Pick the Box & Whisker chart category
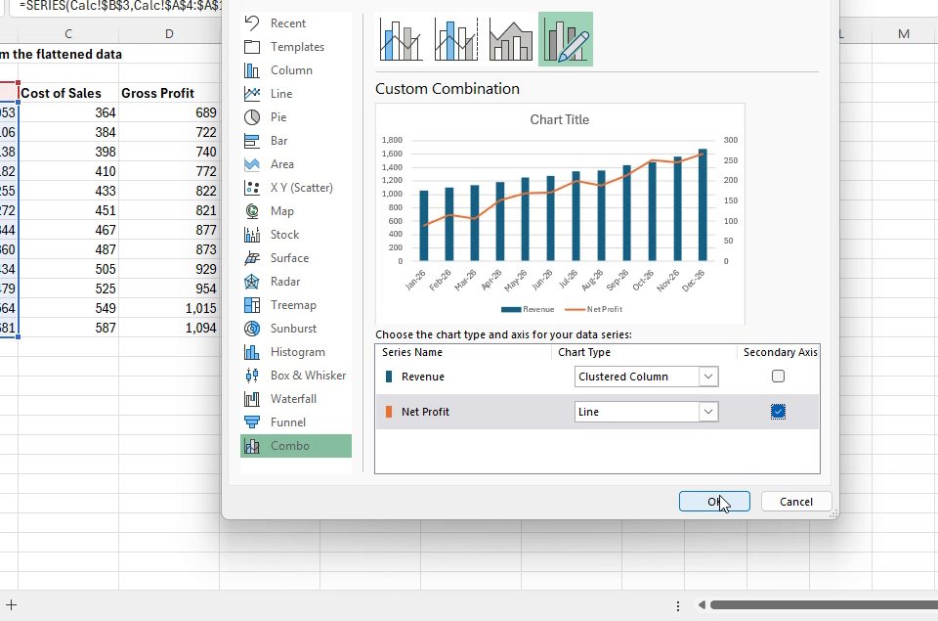 pyautogui.click(x=295, y=376)
